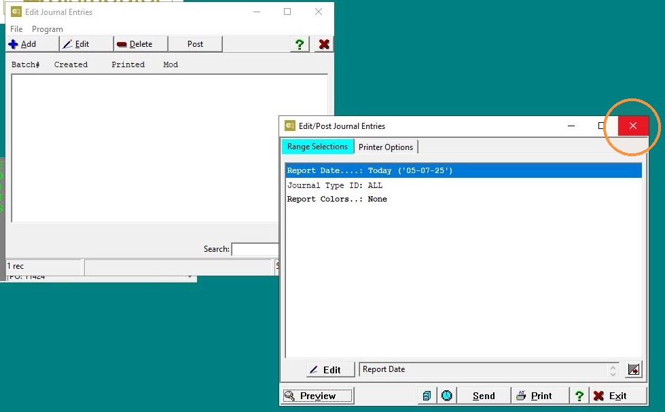Click the Edit Journal Entries title bar app icon
Image resolution: width=665 pixels, height=412 pixels.
point(16,12)
